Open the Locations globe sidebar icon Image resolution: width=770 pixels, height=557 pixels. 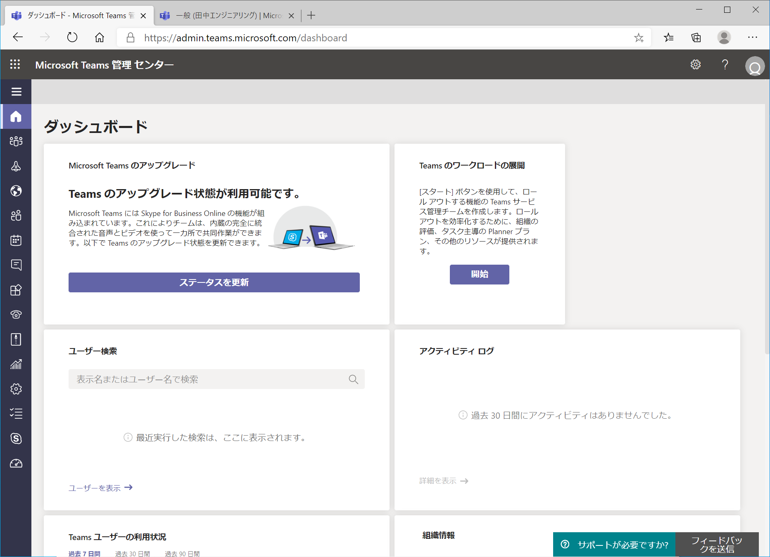tap(16, 191)
